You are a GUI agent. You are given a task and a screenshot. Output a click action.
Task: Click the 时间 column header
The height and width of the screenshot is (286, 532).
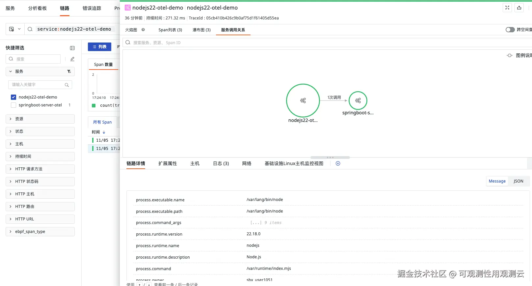tap(96, 132)
